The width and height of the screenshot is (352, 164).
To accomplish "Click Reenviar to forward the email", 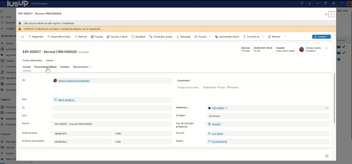I will tap(81, 37).
